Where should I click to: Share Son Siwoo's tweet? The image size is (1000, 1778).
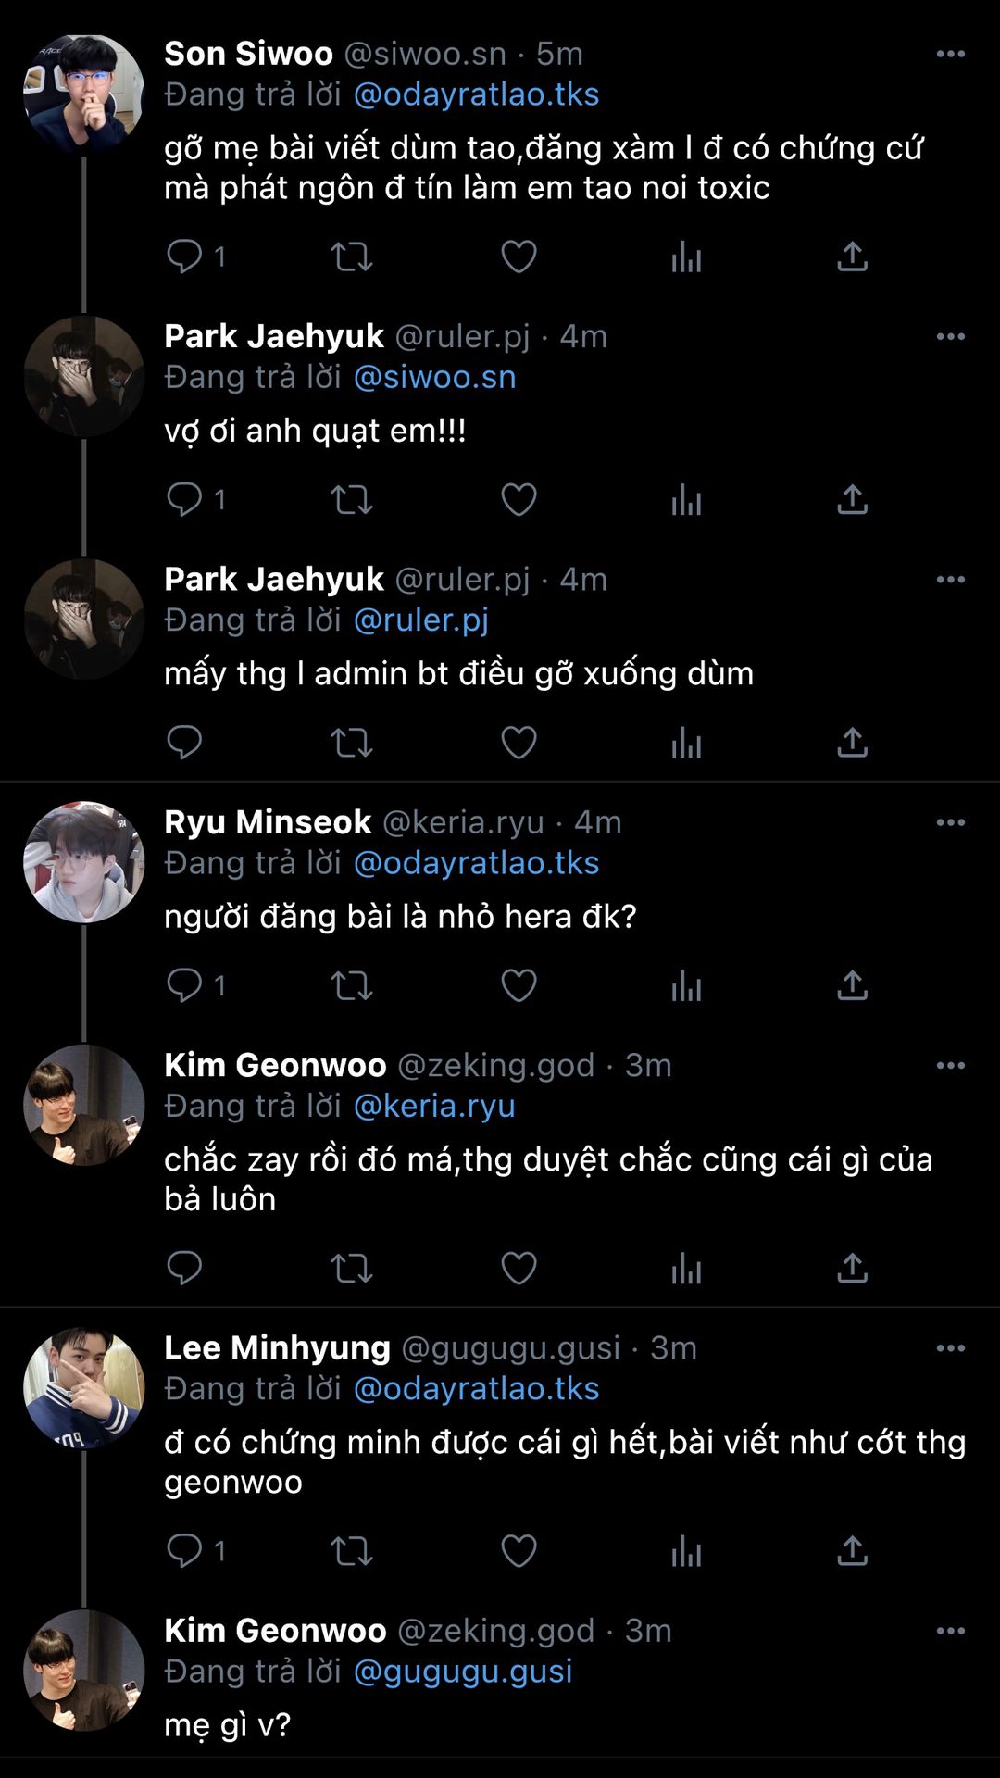[852, 257]
